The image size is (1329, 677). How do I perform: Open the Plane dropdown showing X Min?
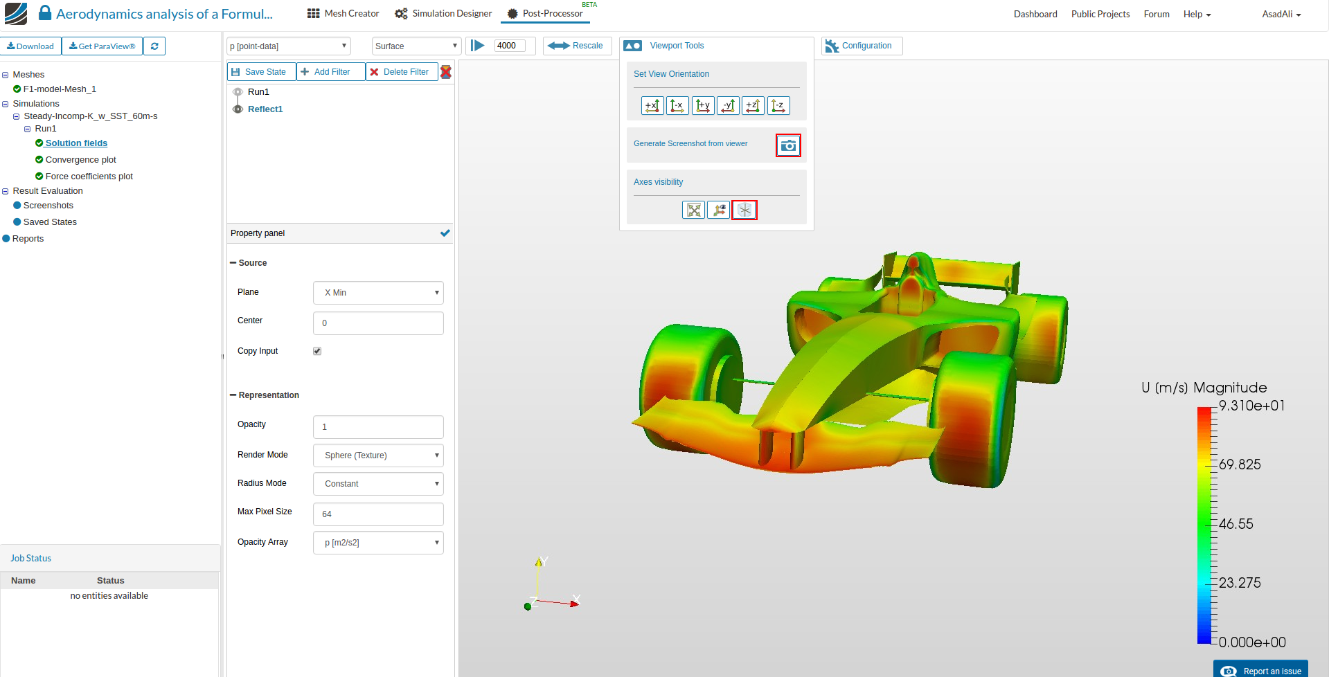378,293
